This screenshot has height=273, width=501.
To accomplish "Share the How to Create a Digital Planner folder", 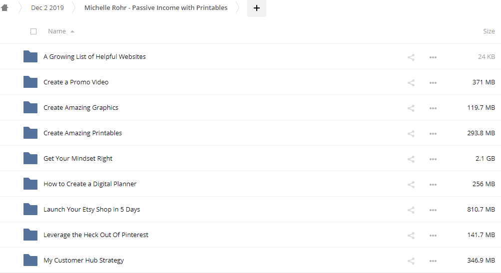I will pyautogui.click(x=411, y=184).
